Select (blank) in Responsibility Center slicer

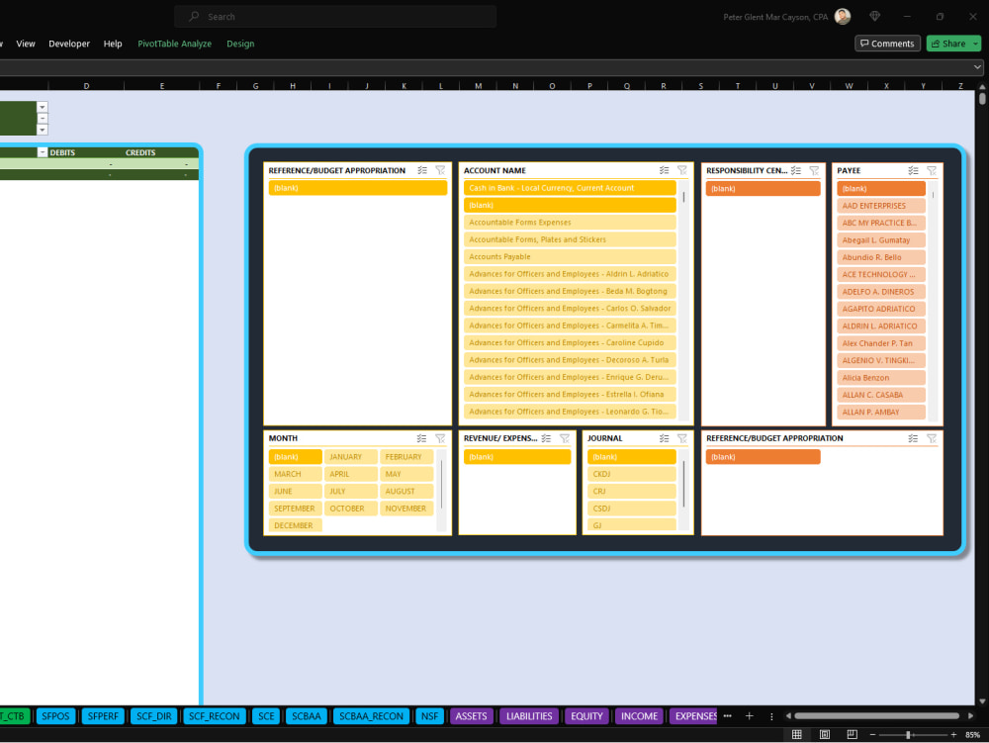click(763, 189)
